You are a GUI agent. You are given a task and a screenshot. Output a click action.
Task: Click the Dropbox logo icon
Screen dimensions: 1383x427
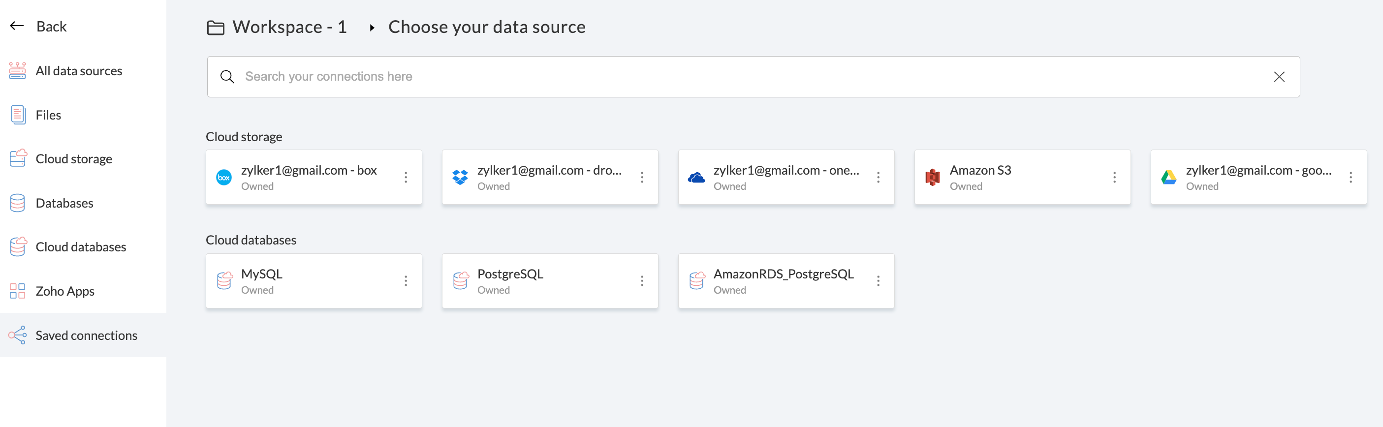[460, 177]
